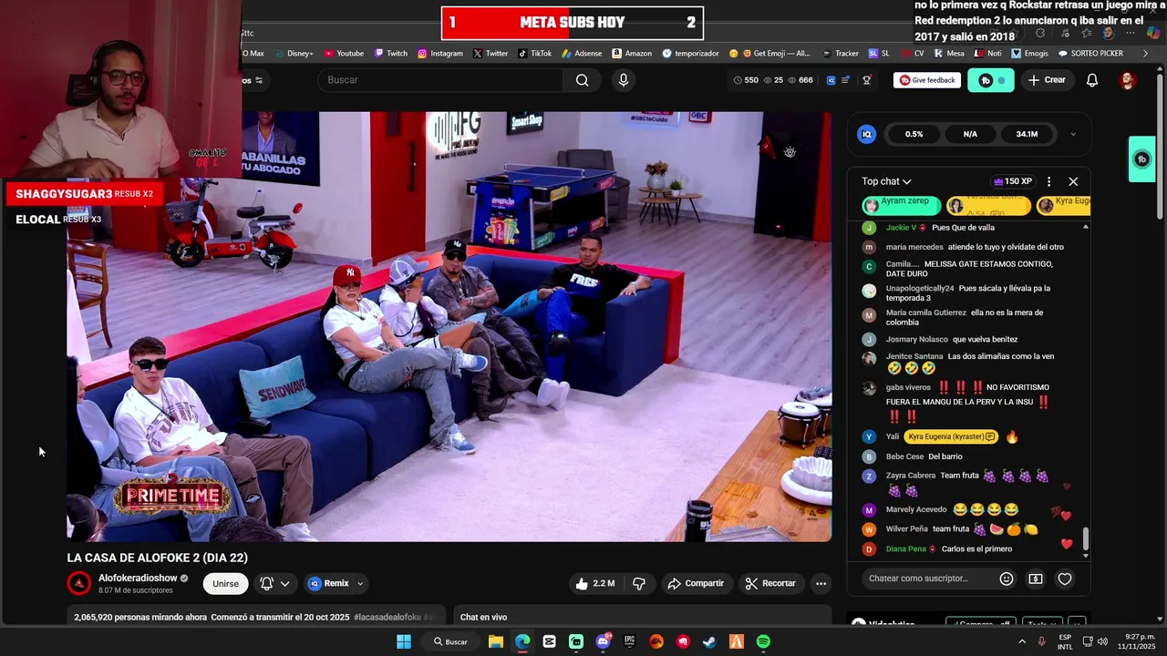Image resolution: width=1167 pixels, height=656 pixels.
Task: Toggle the teal vidIQ switch in header
Action: [991, 80]
